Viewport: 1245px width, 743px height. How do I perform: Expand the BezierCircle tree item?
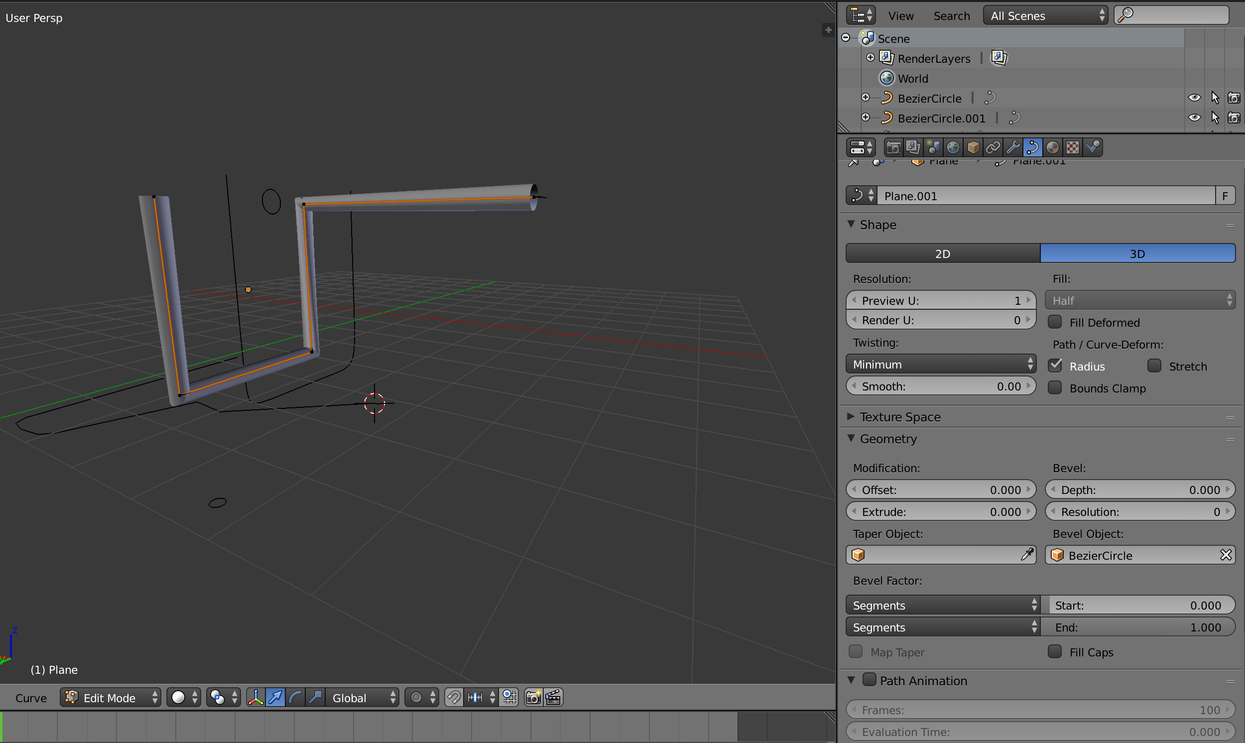tap(866, 97)
